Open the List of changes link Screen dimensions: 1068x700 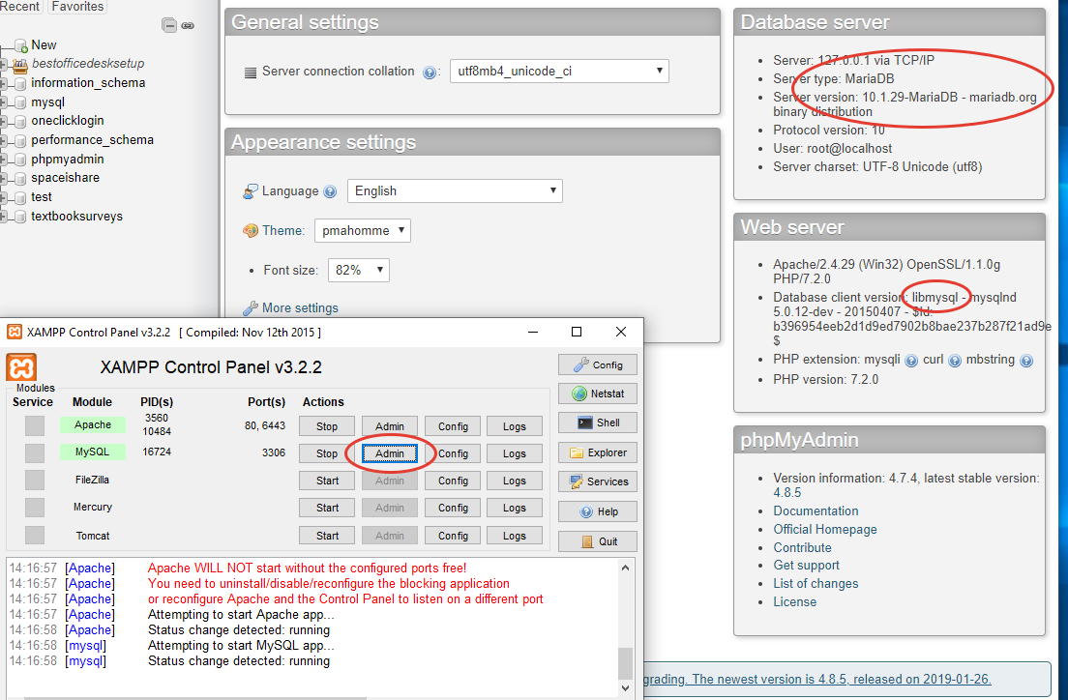pyautogui.click(x=816, y=584)
